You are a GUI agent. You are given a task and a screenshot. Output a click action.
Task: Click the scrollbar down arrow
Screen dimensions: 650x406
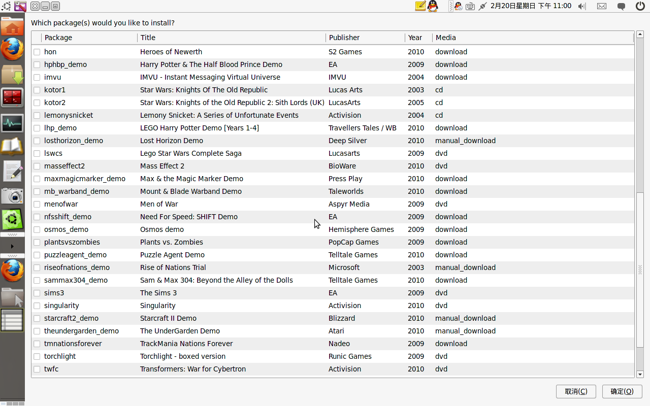click(640, 374)
